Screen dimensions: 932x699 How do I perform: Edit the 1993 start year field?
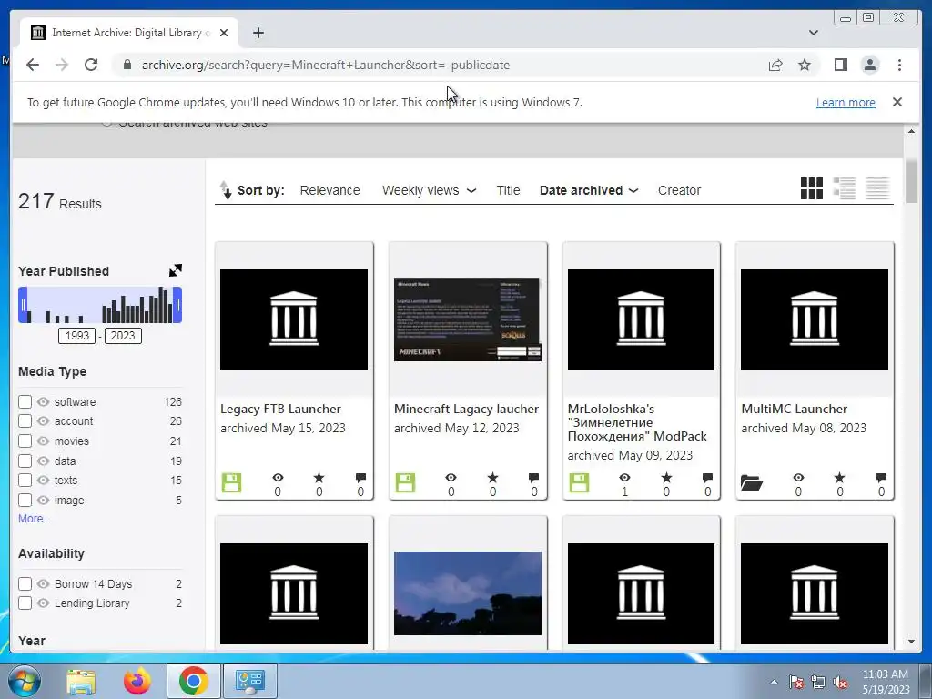(x=76, y=335)
